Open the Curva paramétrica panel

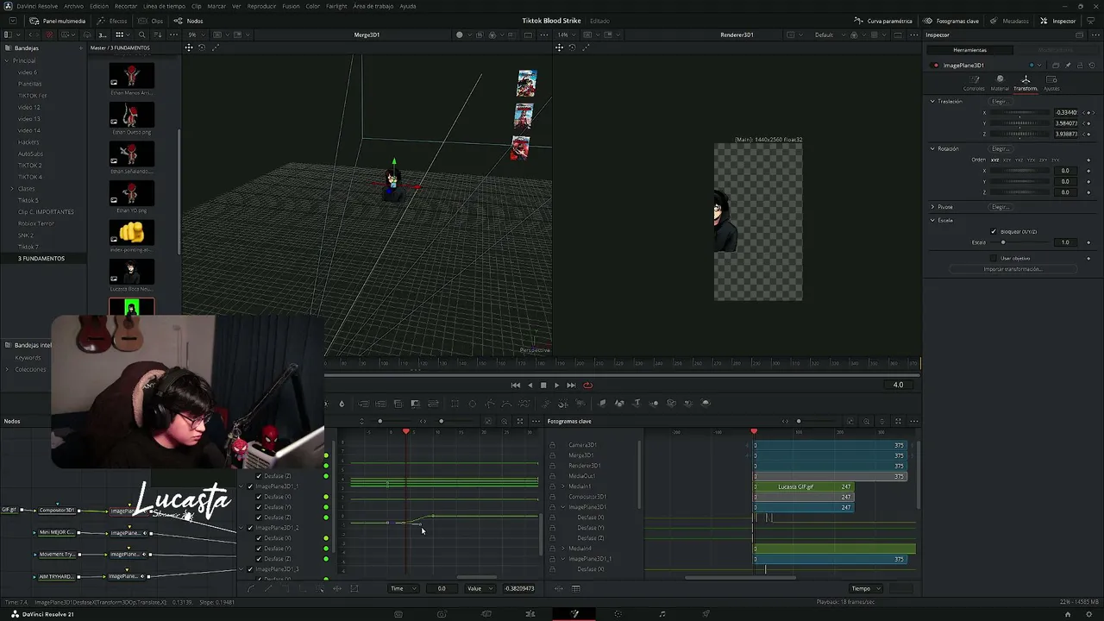(x=883, y=21)
